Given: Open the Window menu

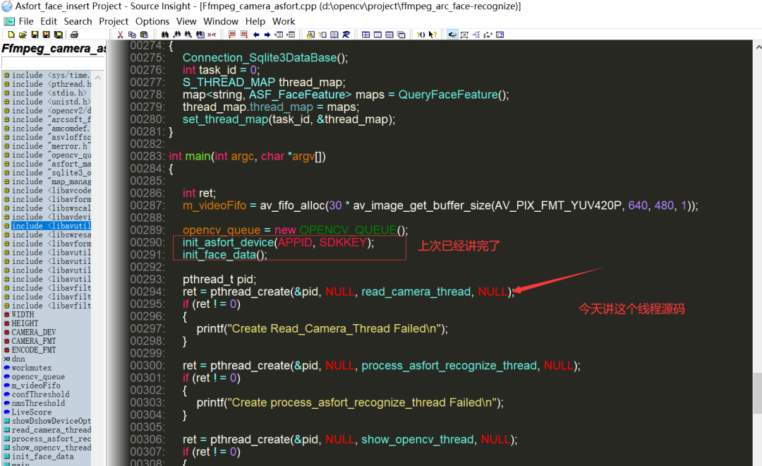Looking at the screenshot, I should coord(221,21).
